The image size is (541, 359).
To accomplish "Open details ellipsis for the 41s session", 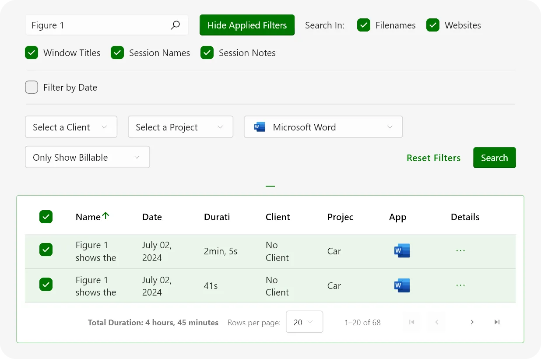I will [460, 285].
